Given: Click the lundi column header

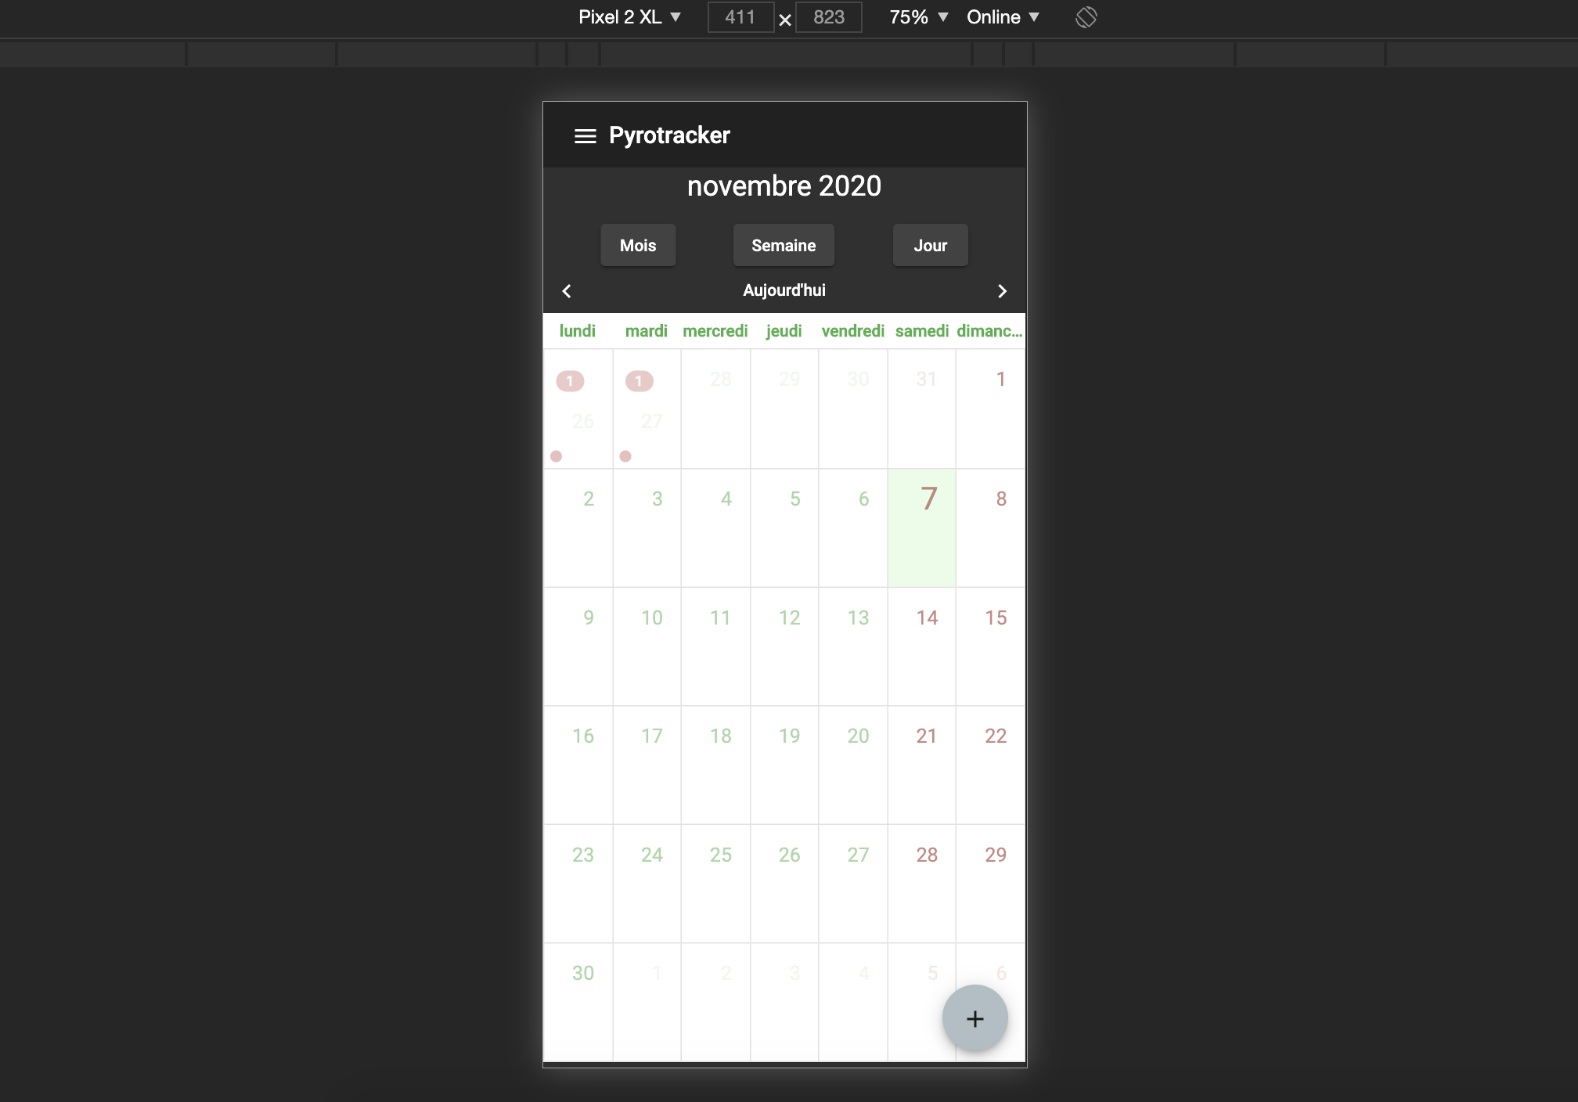Looking at the screenshot, I should click(578, 331).
